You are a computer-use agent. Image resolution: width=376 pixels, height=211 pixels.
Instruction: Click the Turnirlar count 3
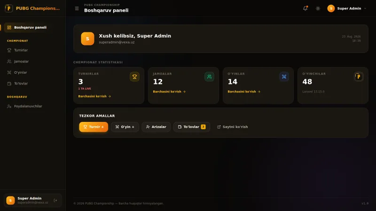point(80,82)
